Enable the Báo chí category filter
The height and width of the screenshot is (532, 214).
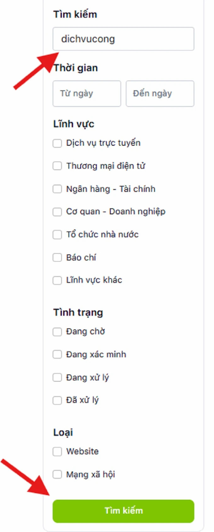click(x=57, y=257)
